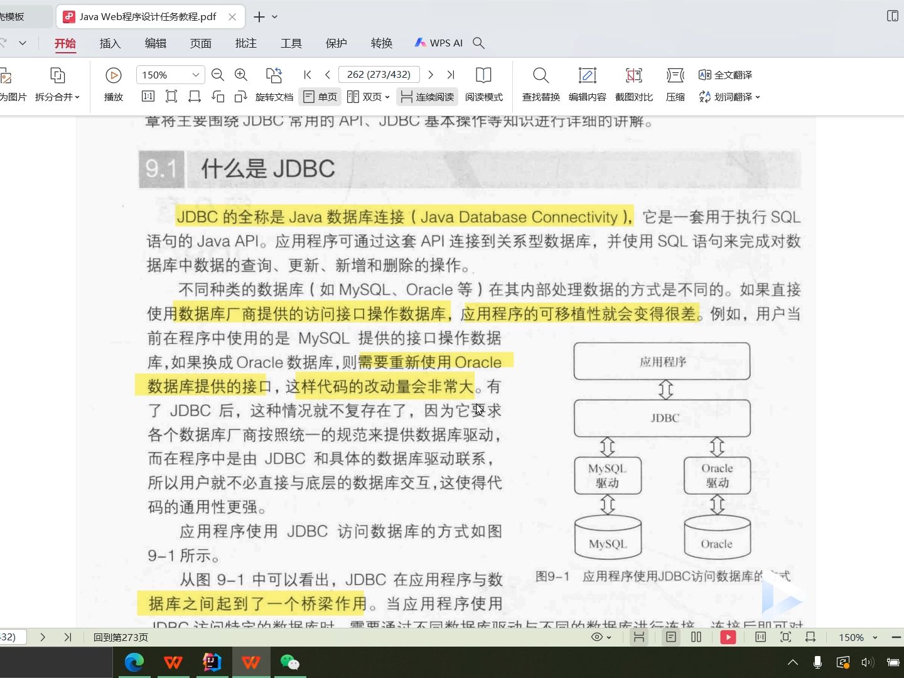The width and height of the screenshot is (904, 678).
Task: Open the Page (页面) ribbon tab
Action: (x=201, y=43)
